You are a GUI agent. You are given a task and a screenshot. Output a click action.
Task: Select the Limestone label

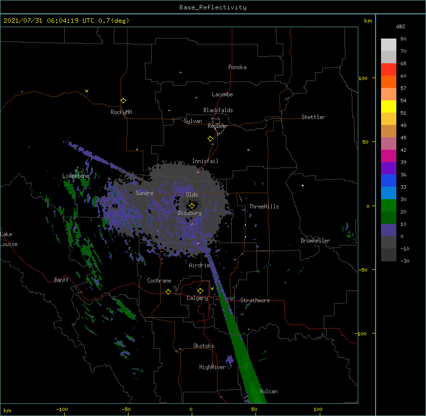76,176
